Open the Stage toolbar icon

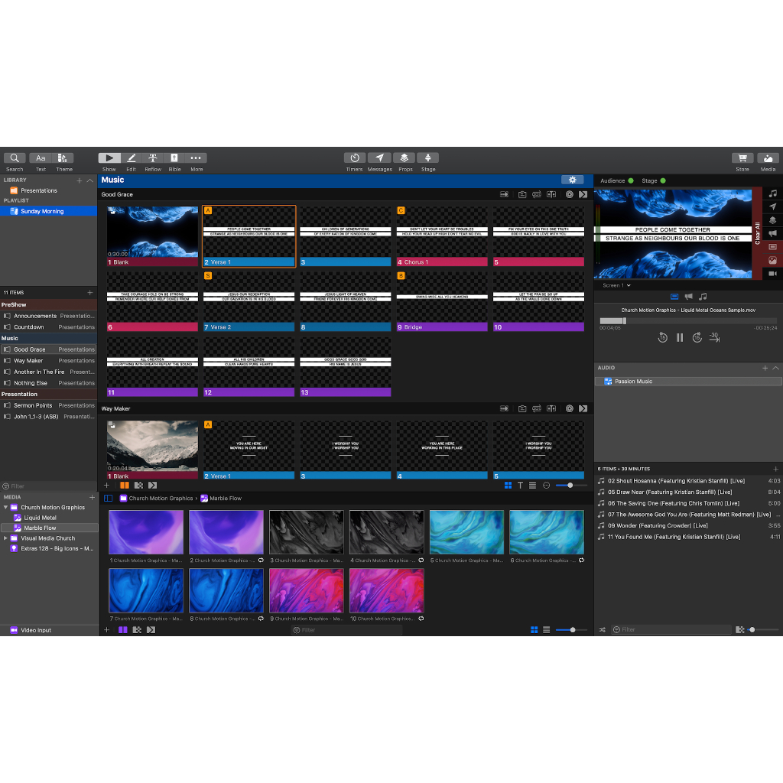tap(428, 158)
